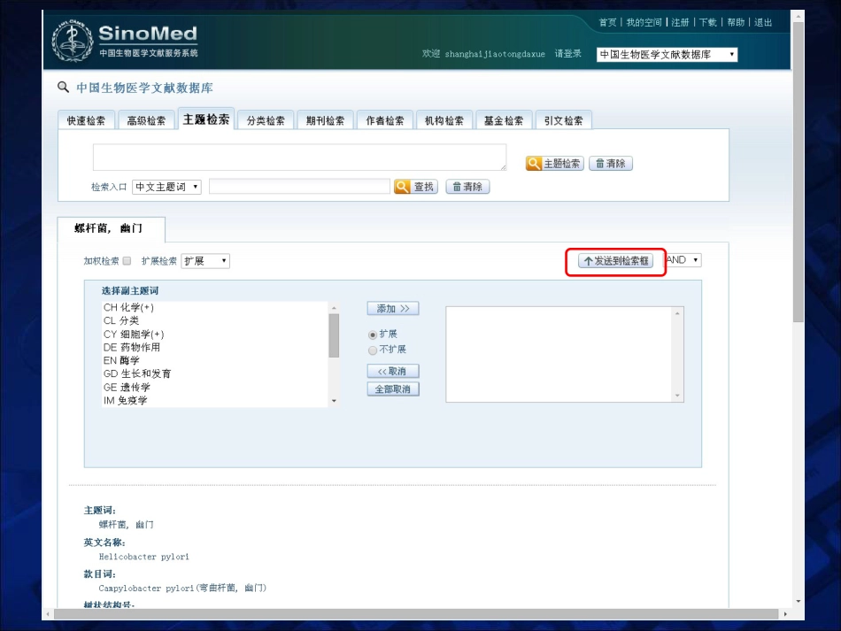Click trash icon on upper 清除 button
Screen dimensions: 841x631
coord(600,164)
